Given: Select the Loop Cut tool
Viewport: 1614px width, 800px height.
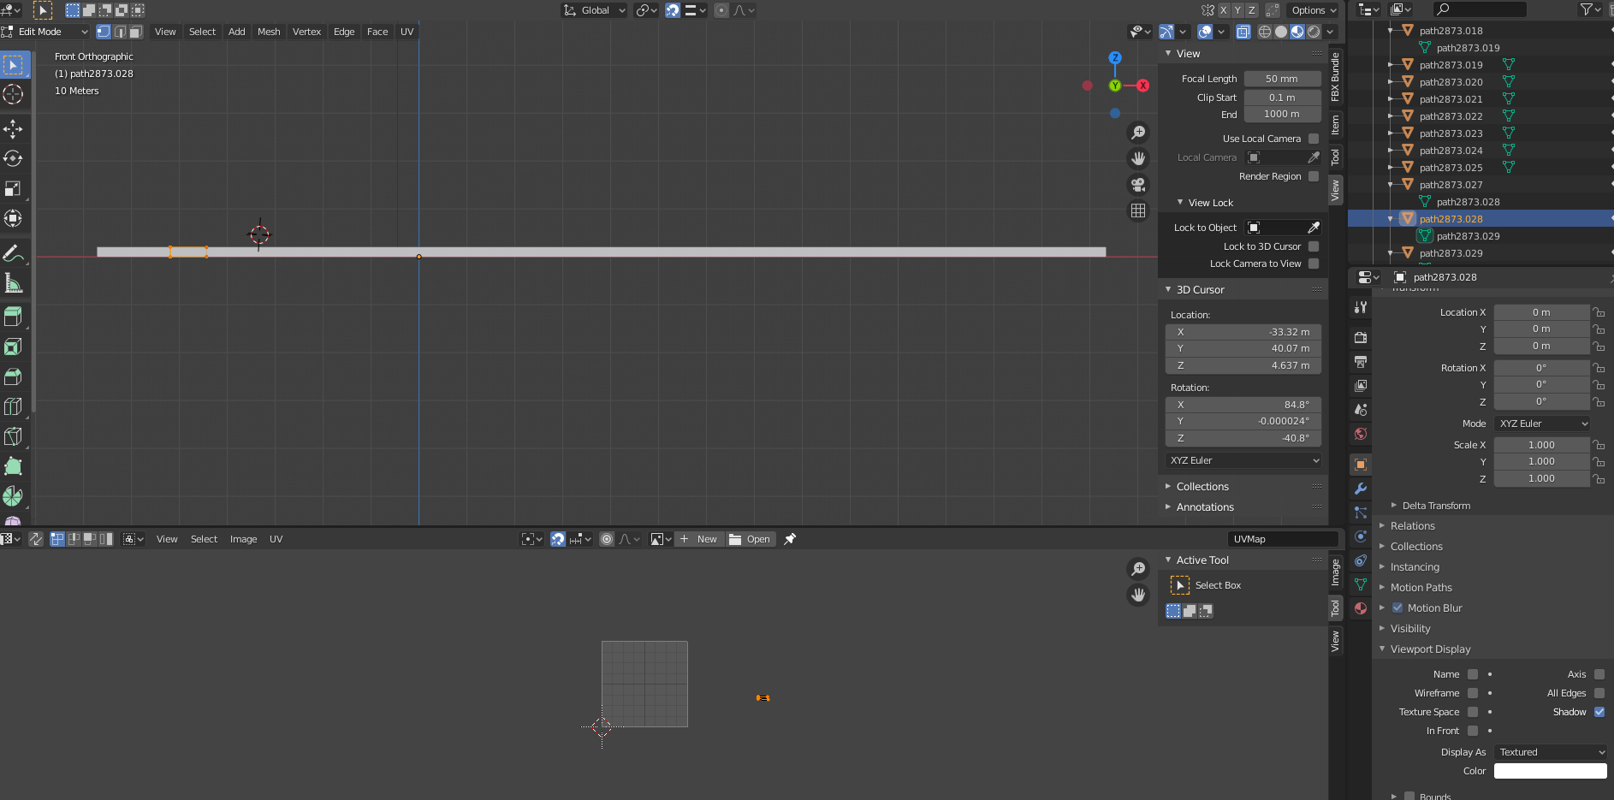Looking at the screenshot, I should (13, 407).
